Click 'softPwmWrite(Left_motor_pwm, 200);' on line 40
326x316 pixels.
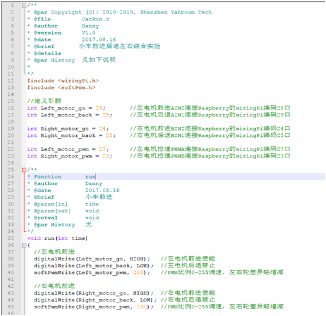pos(92,273)
